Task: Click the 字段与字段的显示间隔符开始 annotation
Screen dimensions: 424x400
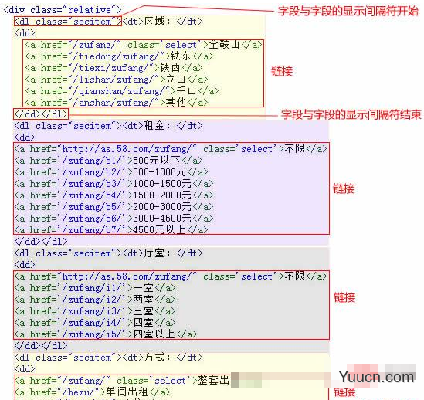Action: tap(348, 12)
